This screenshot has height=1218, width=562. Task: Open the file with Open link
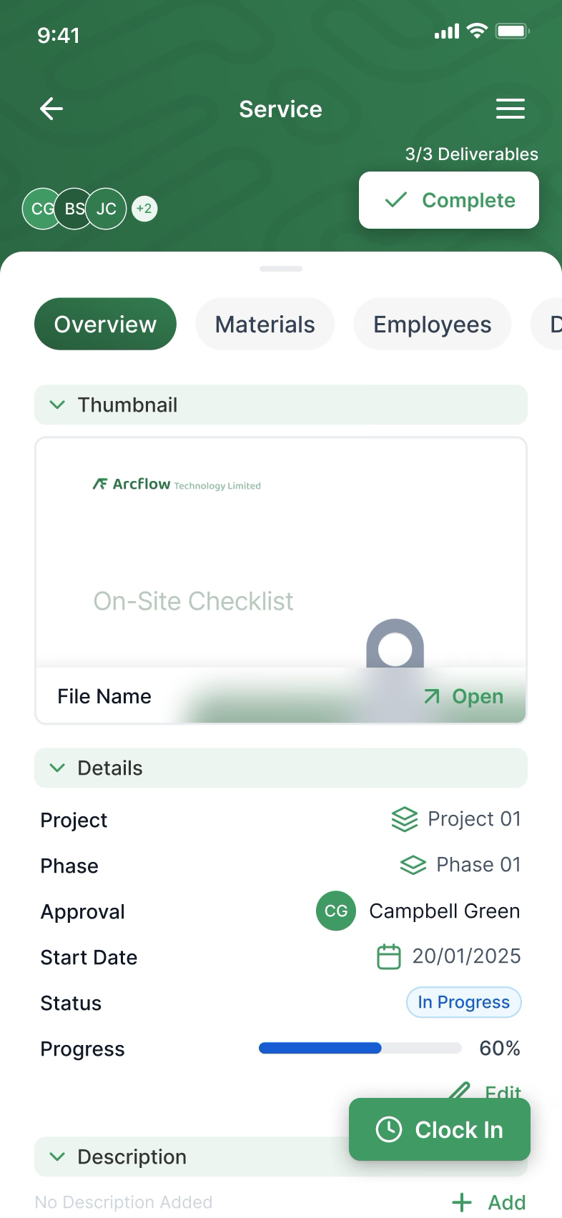(464, 696)
